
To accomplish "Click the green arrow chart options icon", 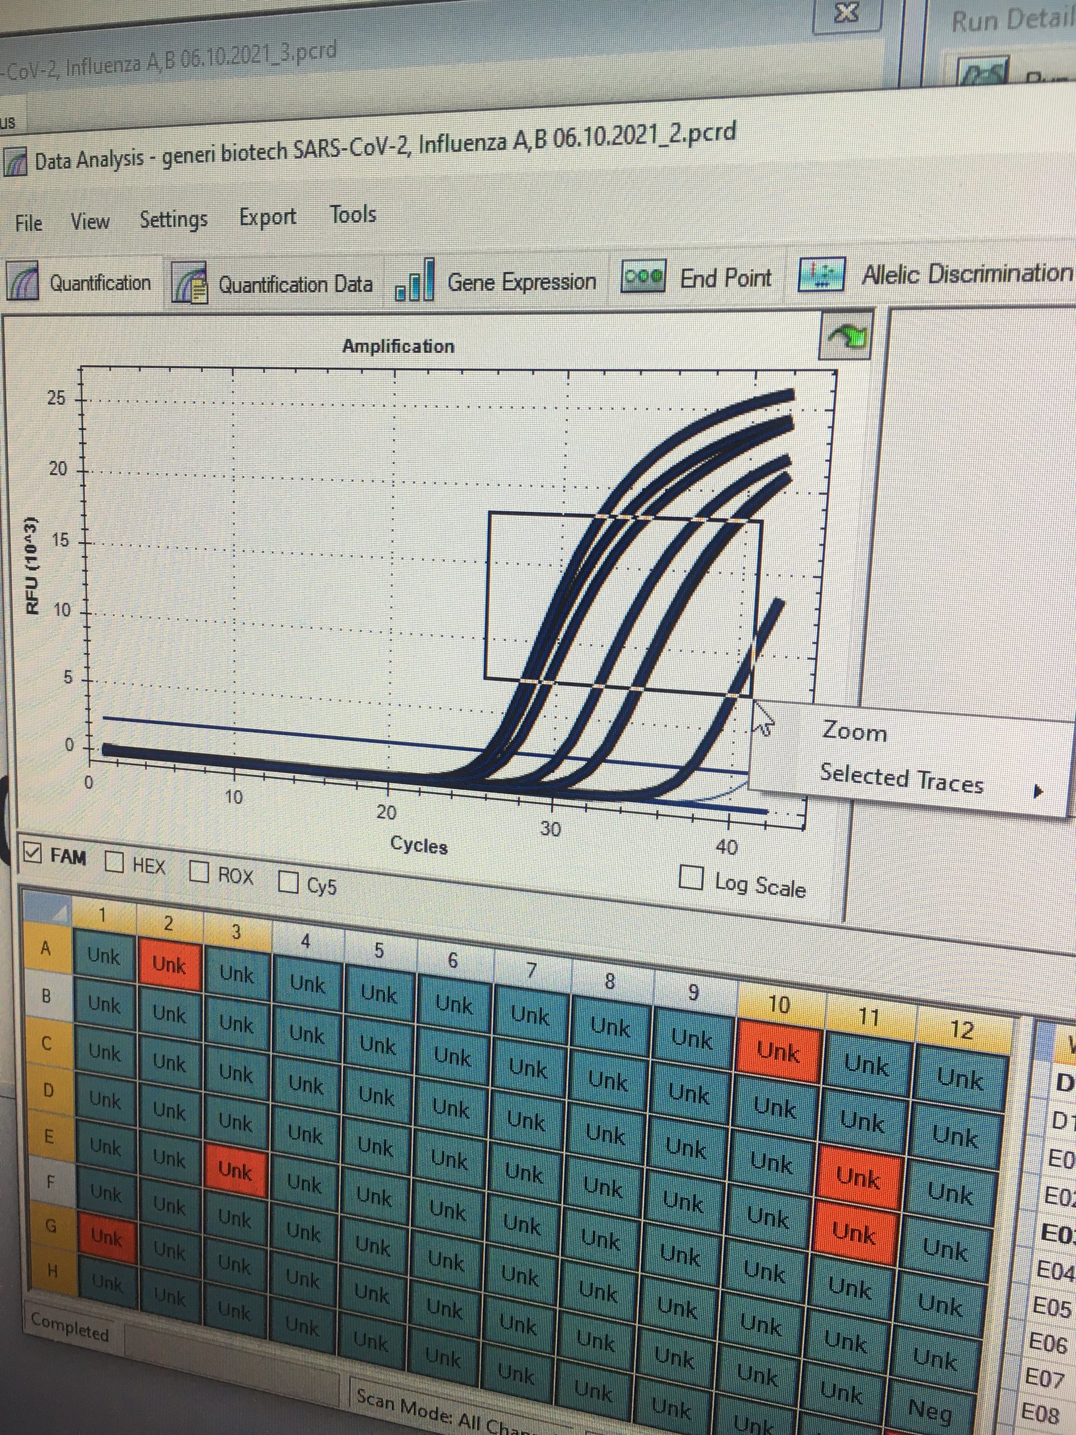I will [x=848, y=335].
